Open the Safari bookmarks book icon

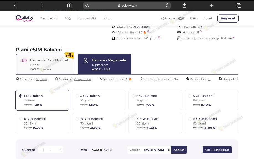69,6
